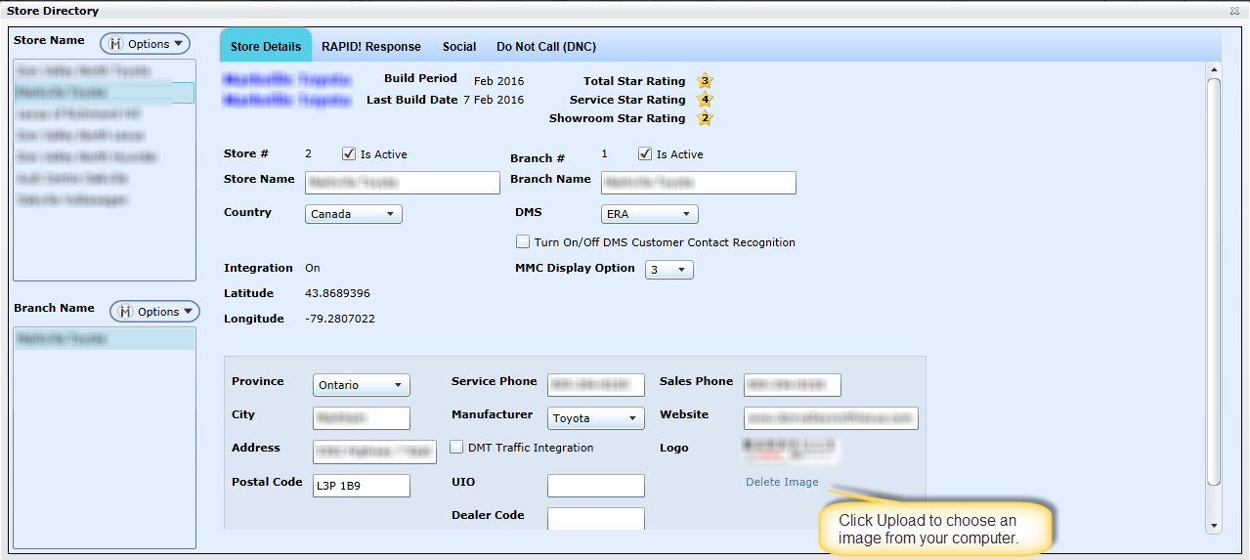Uncheck the Store Is Active checkbox
The image size is (1250, 560).
[349, 154]
